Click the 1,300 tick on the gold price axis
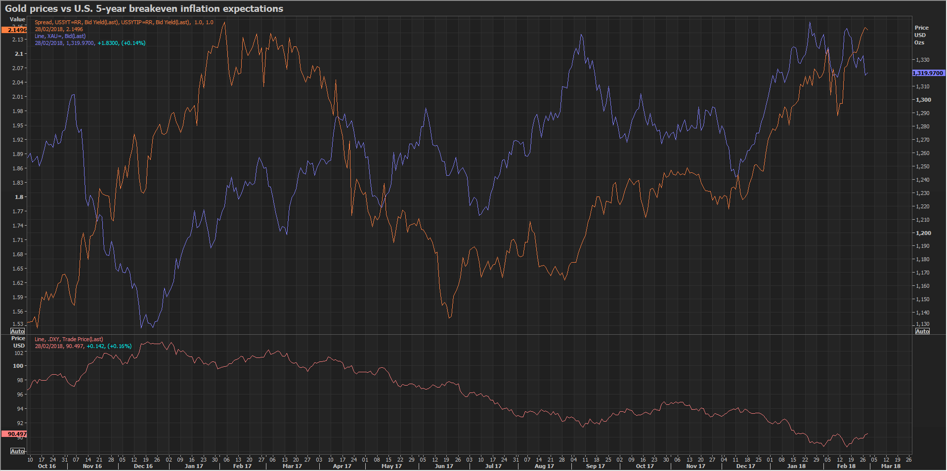 click(x=923, y=100)
